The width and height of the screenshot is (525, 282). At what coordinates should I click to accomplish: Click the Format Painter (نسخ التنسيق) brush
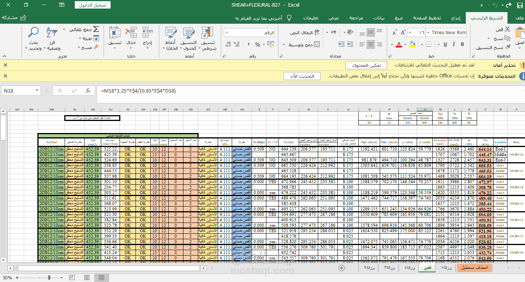pyautogui.click(x=507, y=47)
